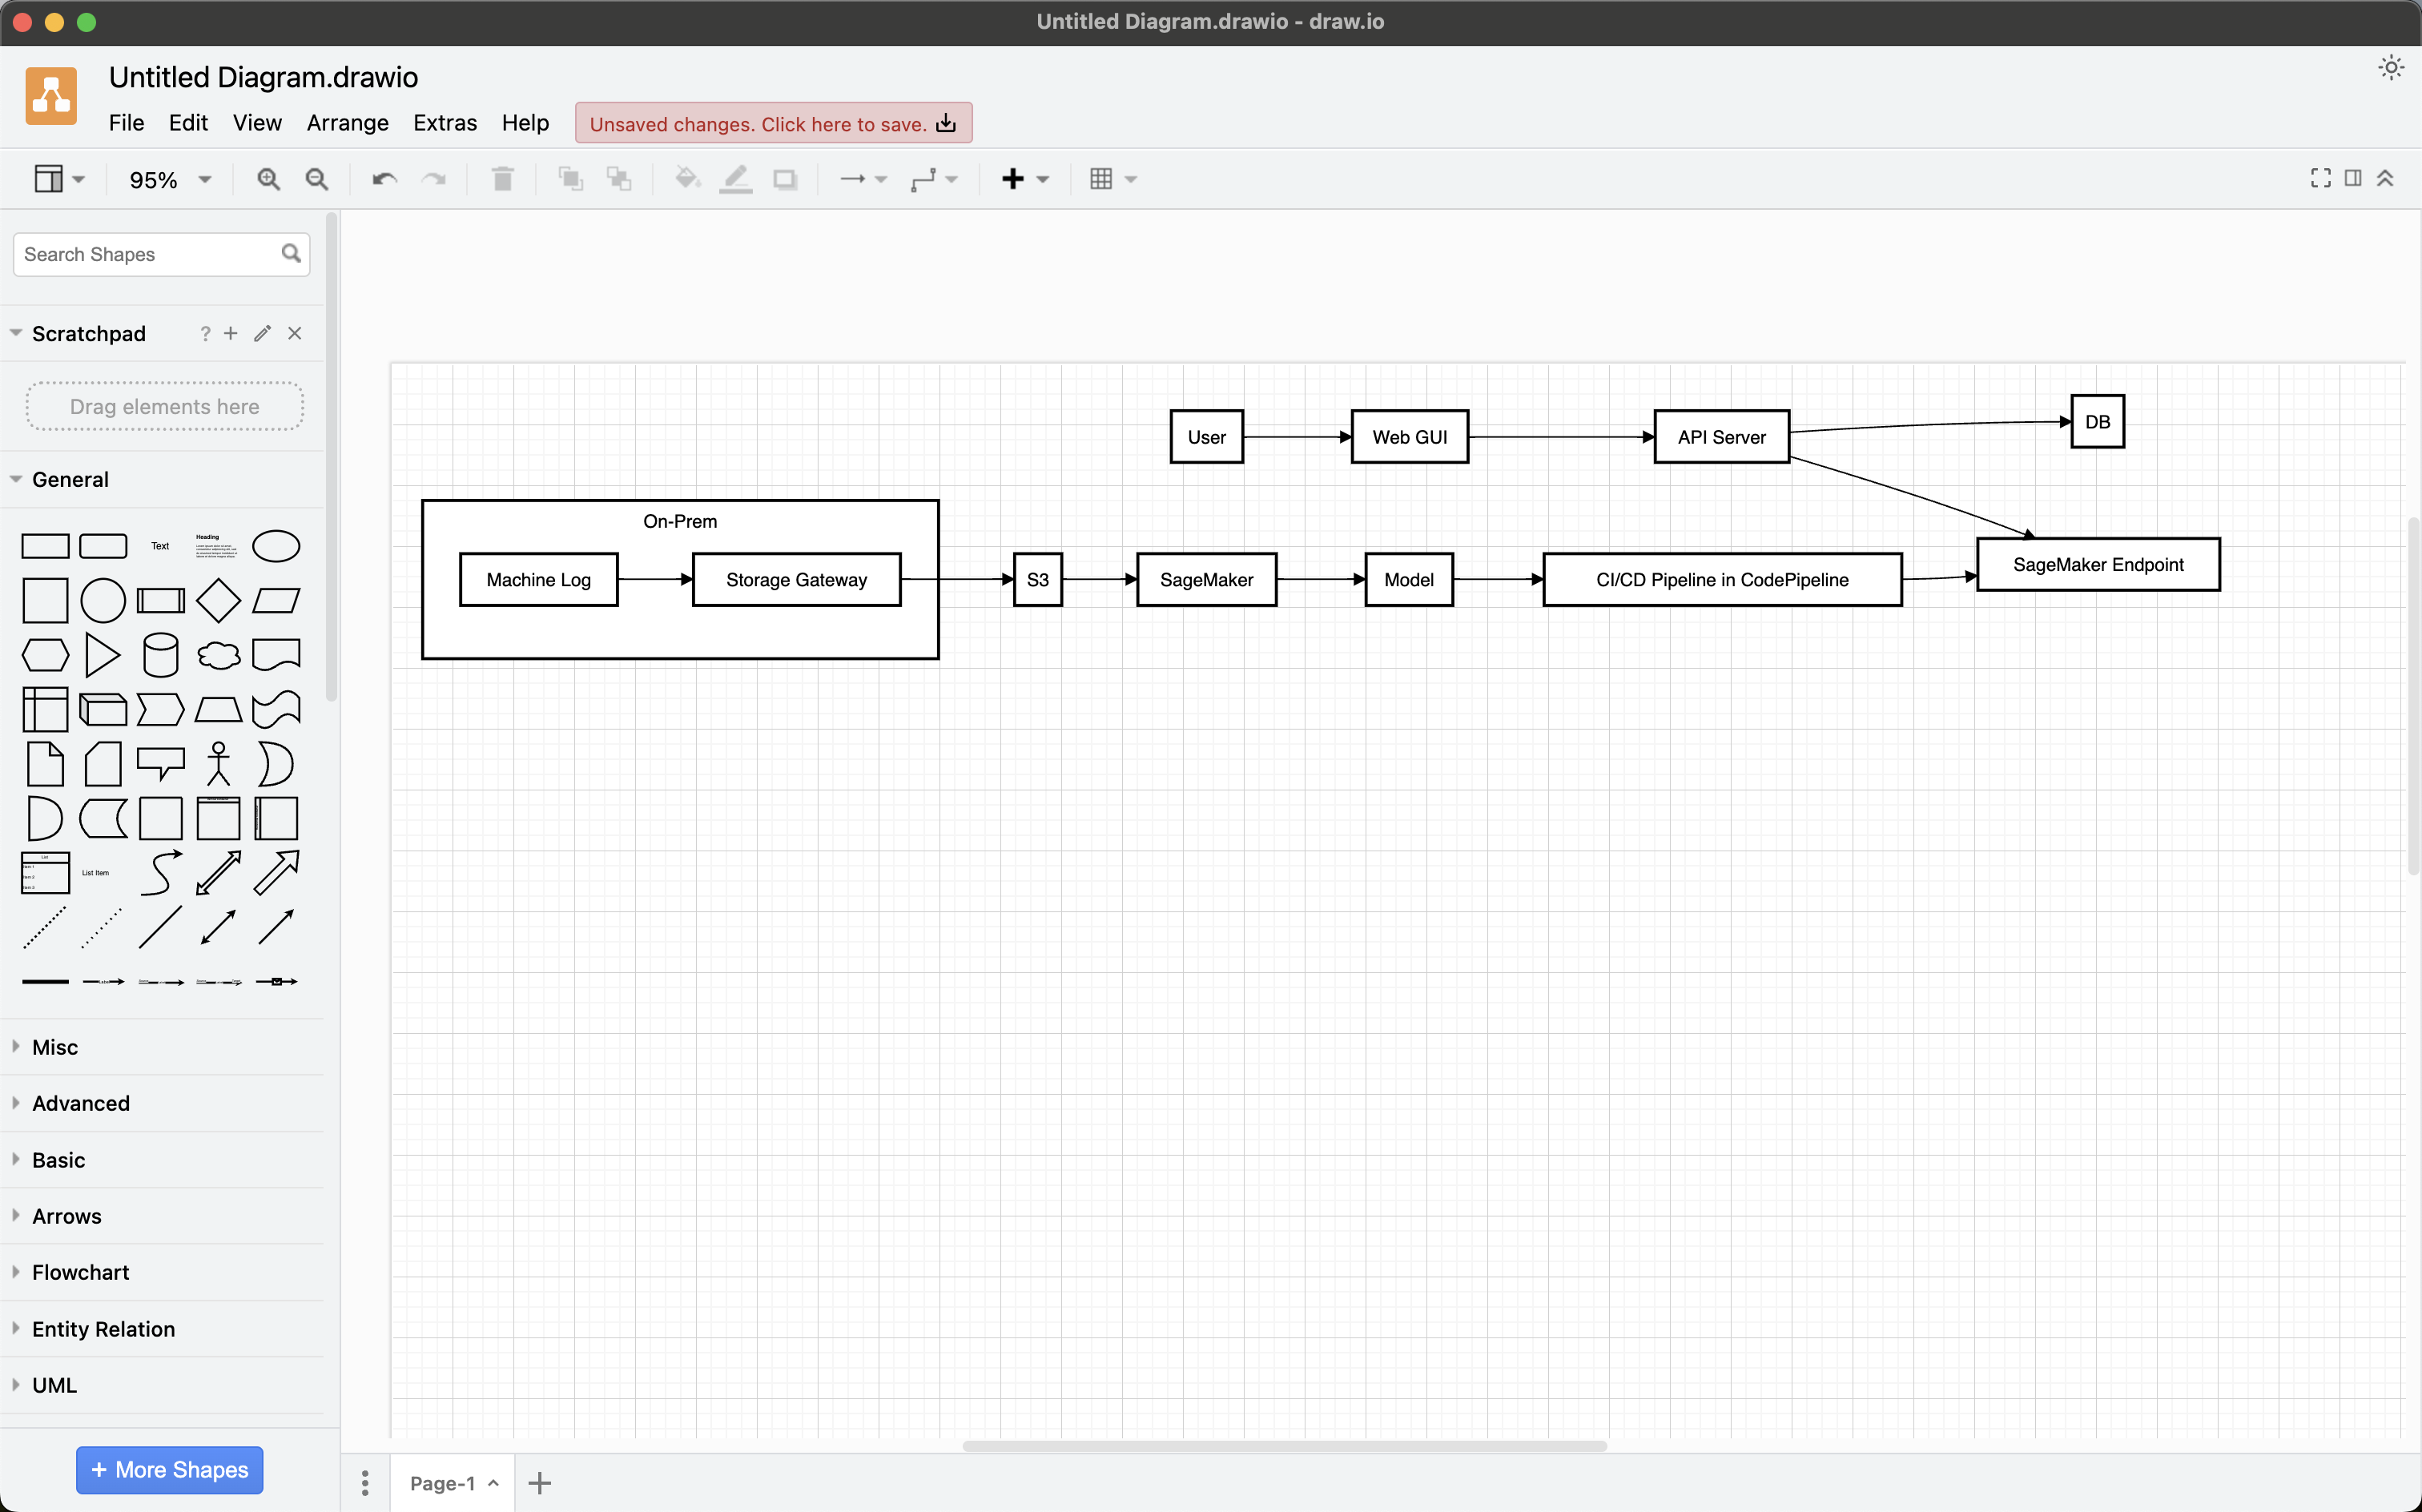
Task: Click the waypoint style icon
Action: (x=924, y=178)
